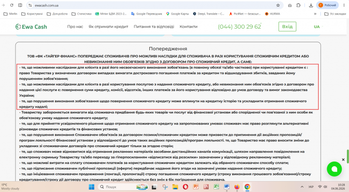Open the Доп.робота bookmark folder
The height and width of the screenshot is (192, 349).
pyautogui.click(x=57, y=14)
